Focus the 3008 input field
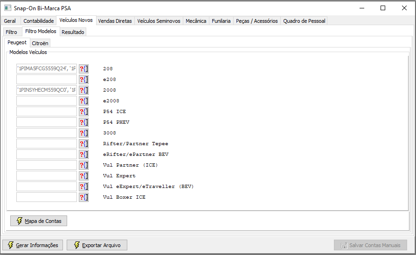The image size is (416, 255). pyautogui.click(x=47, y=133)
